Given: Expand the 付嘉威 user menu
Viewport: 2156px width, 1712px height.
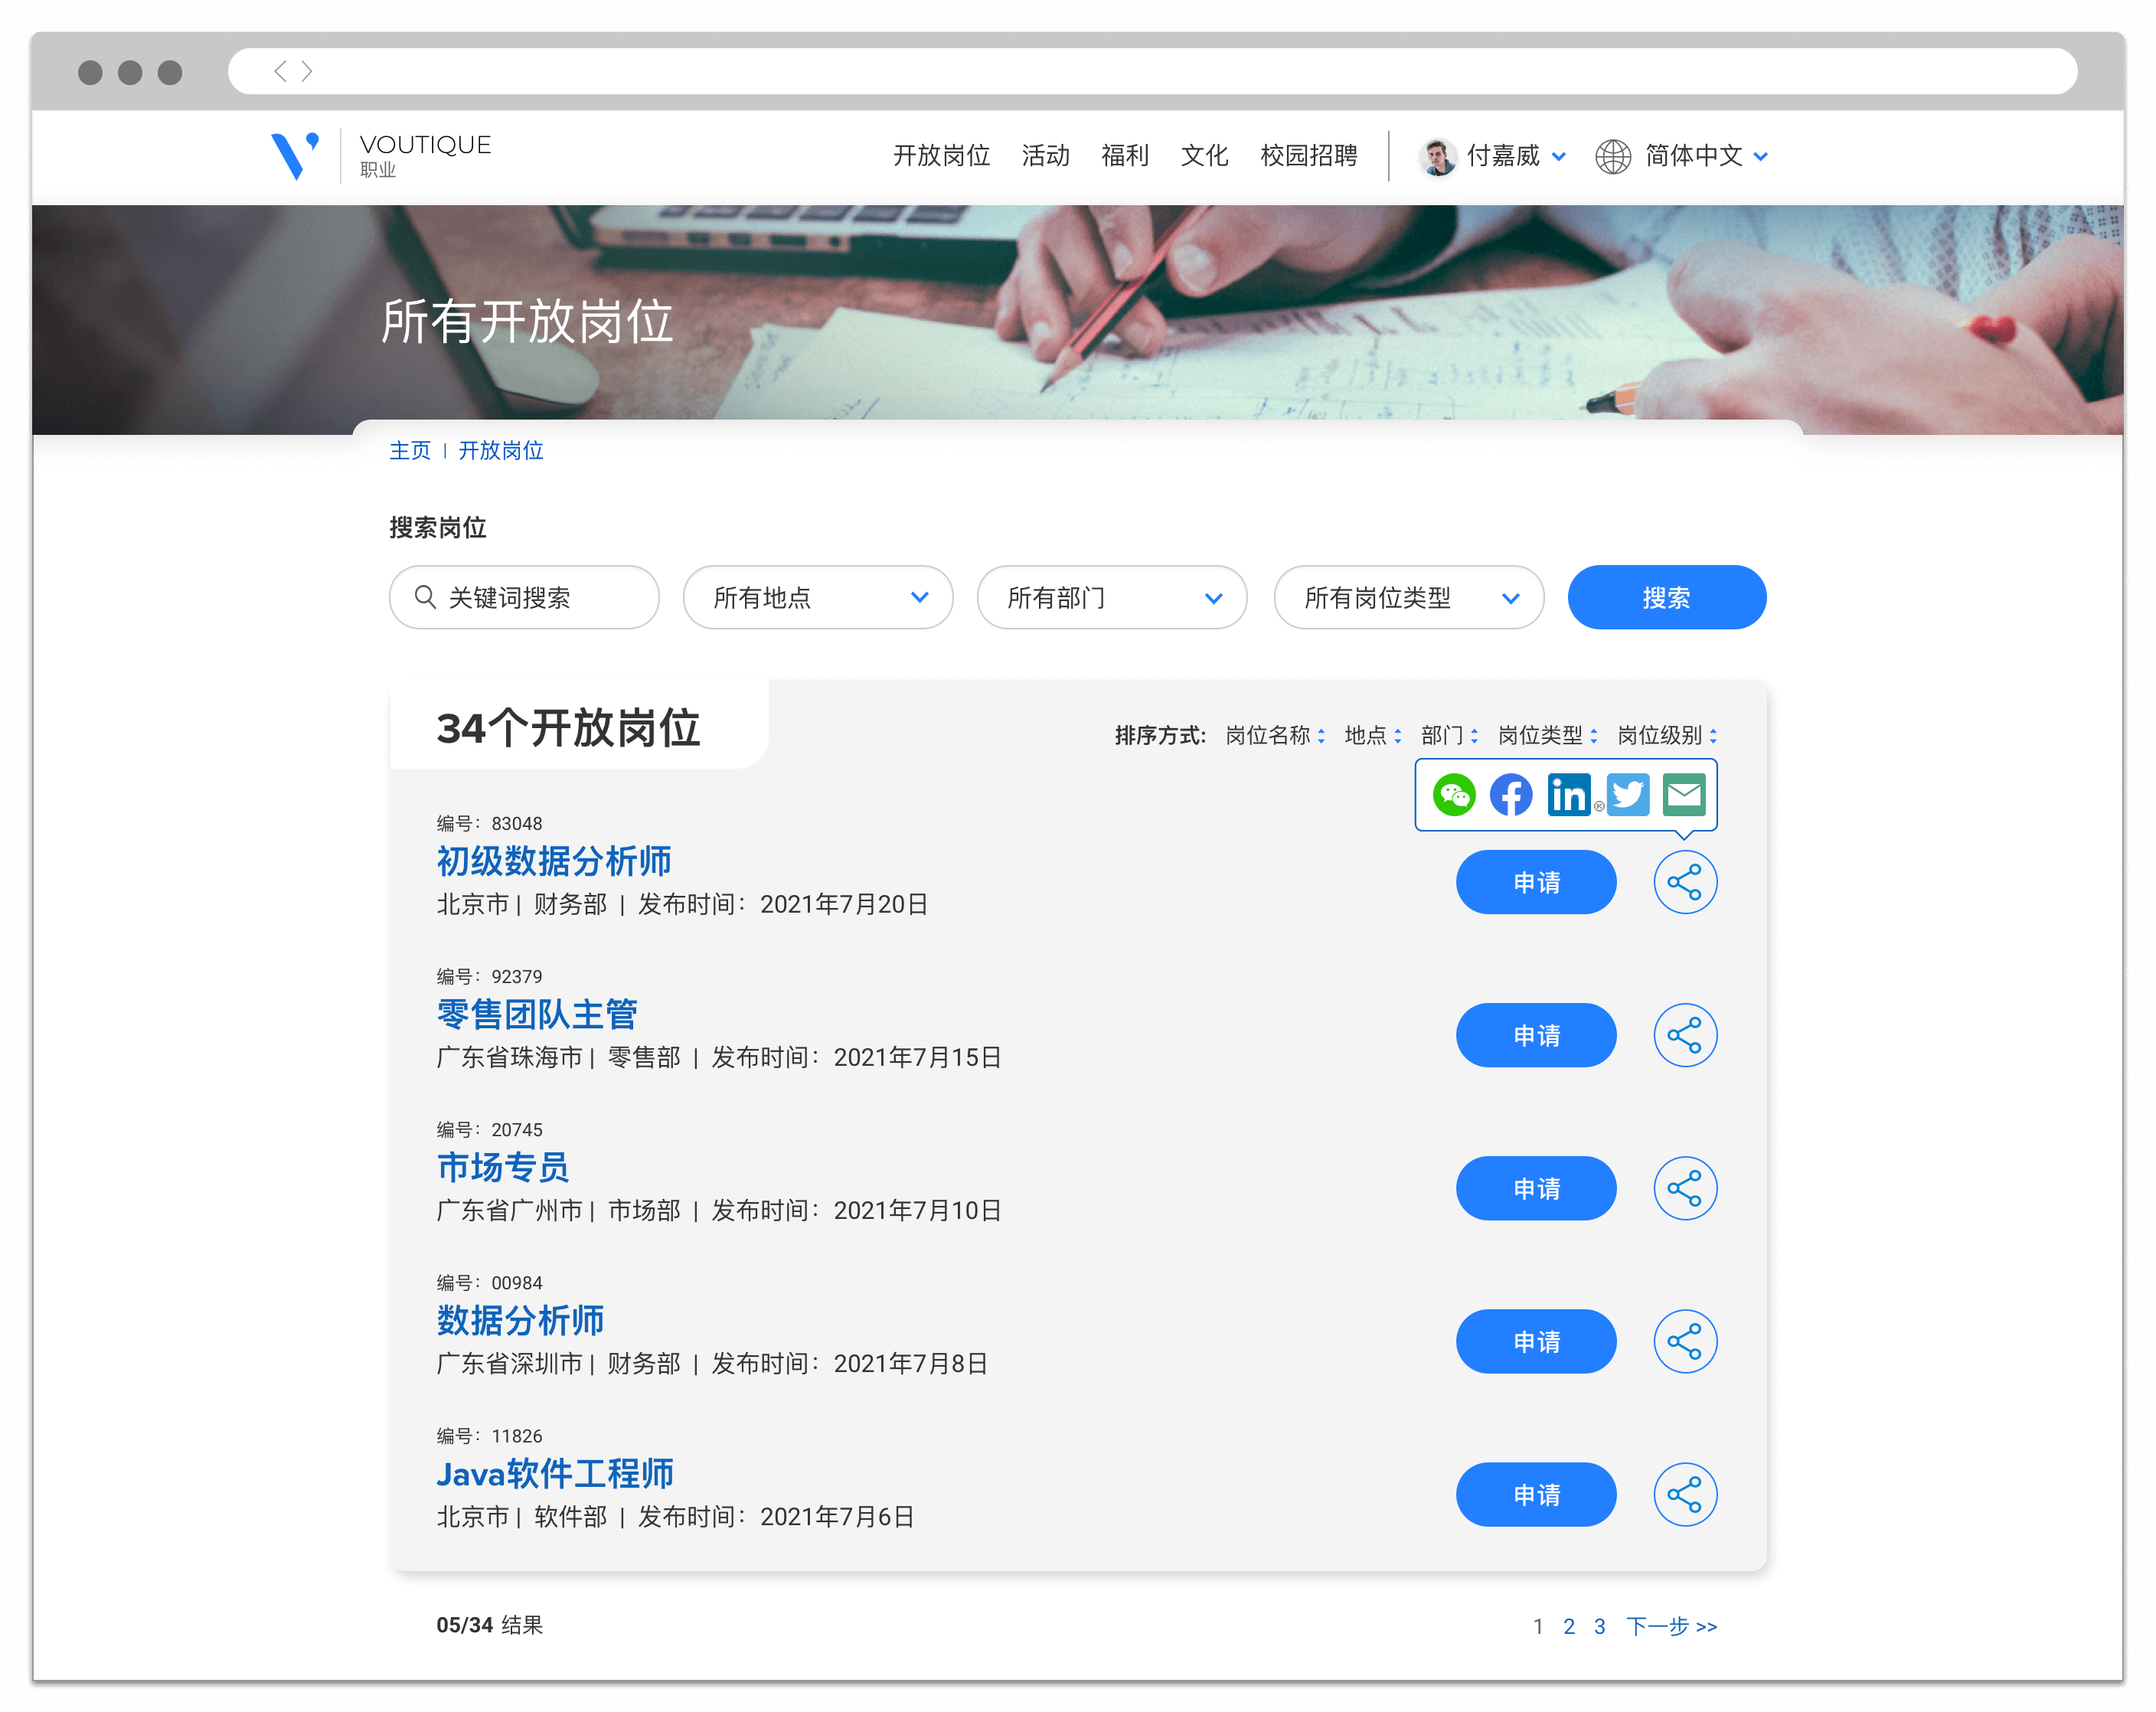Looking at the screenshot, I should coord(1559,157).
